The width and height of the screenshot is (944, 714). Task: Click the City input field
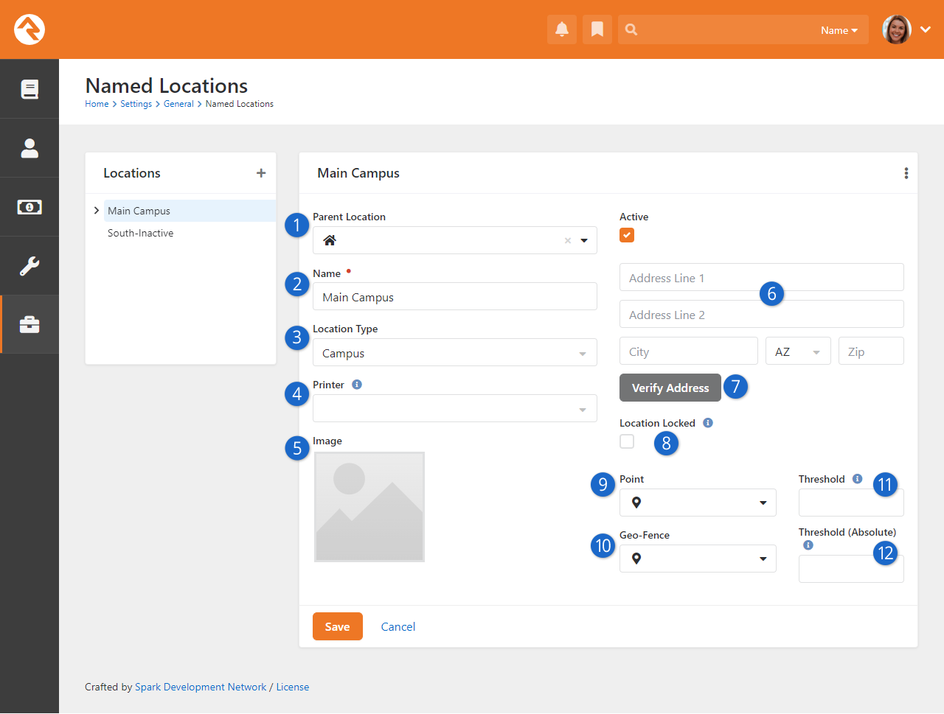tap(689, 351)
